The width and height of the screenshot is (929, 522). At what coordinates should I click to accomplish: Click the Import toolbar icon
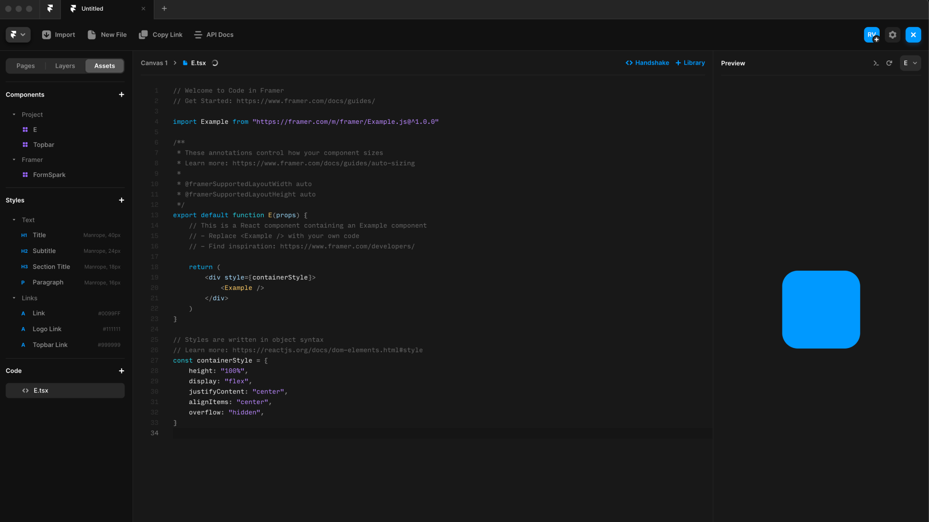tap(46, 35)
